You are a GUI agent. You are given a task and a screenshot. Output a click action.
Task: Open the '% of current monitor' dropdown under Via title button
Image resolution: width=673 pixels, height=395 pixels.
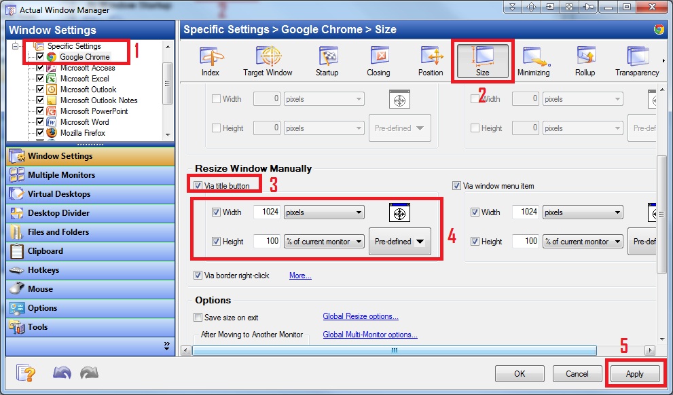click(324, 242)
